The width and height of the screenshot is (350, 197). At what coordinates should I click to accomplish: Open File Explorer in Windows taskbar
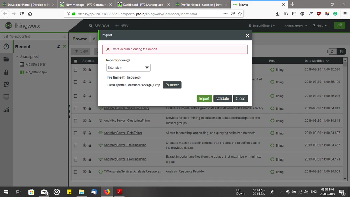tap(82, 192)
